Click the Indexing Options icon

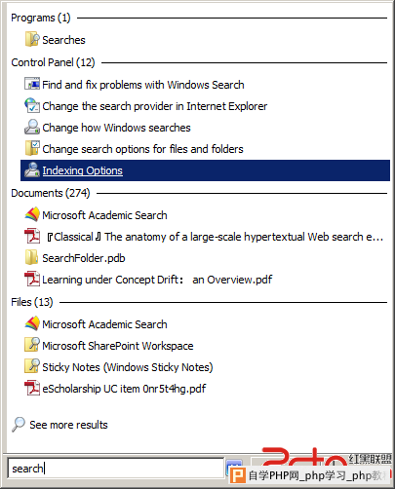pyautogui.click(x=32, y=169)
